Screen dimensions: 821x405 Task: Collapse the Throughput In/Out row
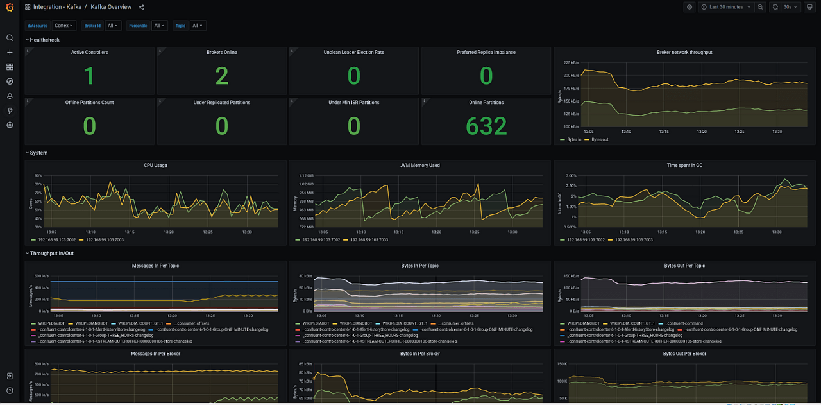pyautogui.click(x=51, y=253)
